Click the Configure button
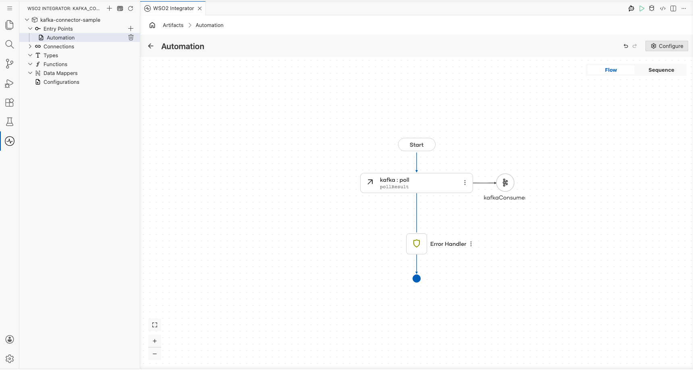693x370 pixels. pos(667,46)
